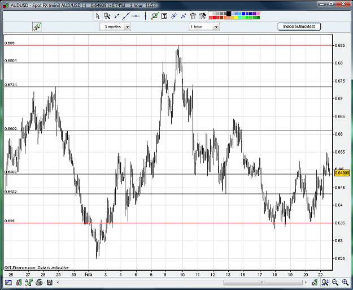Viewport: 353px width, 290px height.
Task: Click the Indicator/Backtest button
Action: (x=299, y=27)
